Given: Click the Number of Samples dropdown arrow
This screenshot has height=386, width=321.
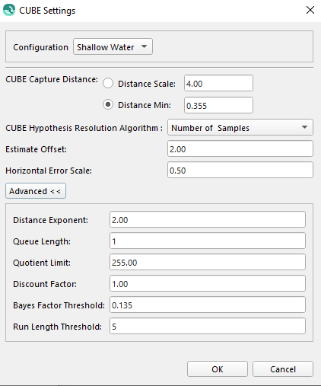Looking at the screenshot, I should 304,127.
